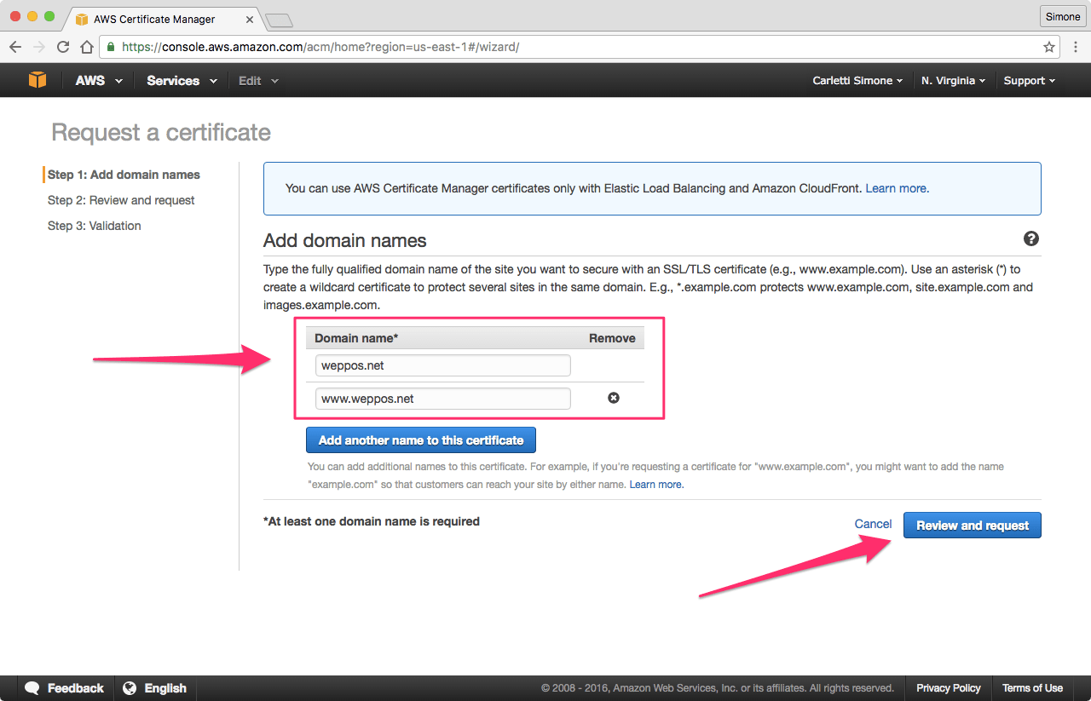Remove www.weppos.net using the X icon
The height and width of the screenshot is (701, 1091).
(614, 398)
